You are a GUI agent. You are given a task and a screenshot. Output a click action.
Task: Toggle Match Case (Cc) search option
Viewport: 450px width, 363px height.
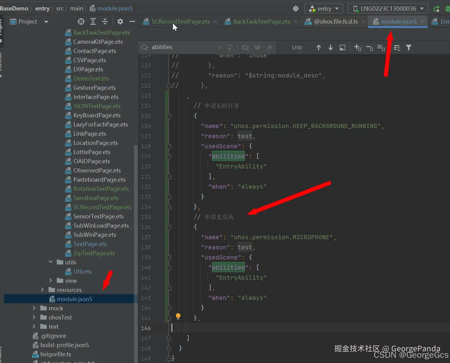[x=246, y=47]
